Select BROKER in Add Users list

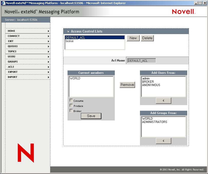(163, 82)
